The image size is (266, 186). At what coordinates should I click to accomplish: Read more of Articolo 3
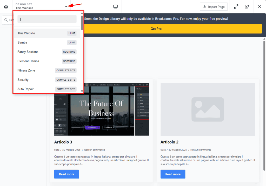pyautogui.click(x=66, y=174)
